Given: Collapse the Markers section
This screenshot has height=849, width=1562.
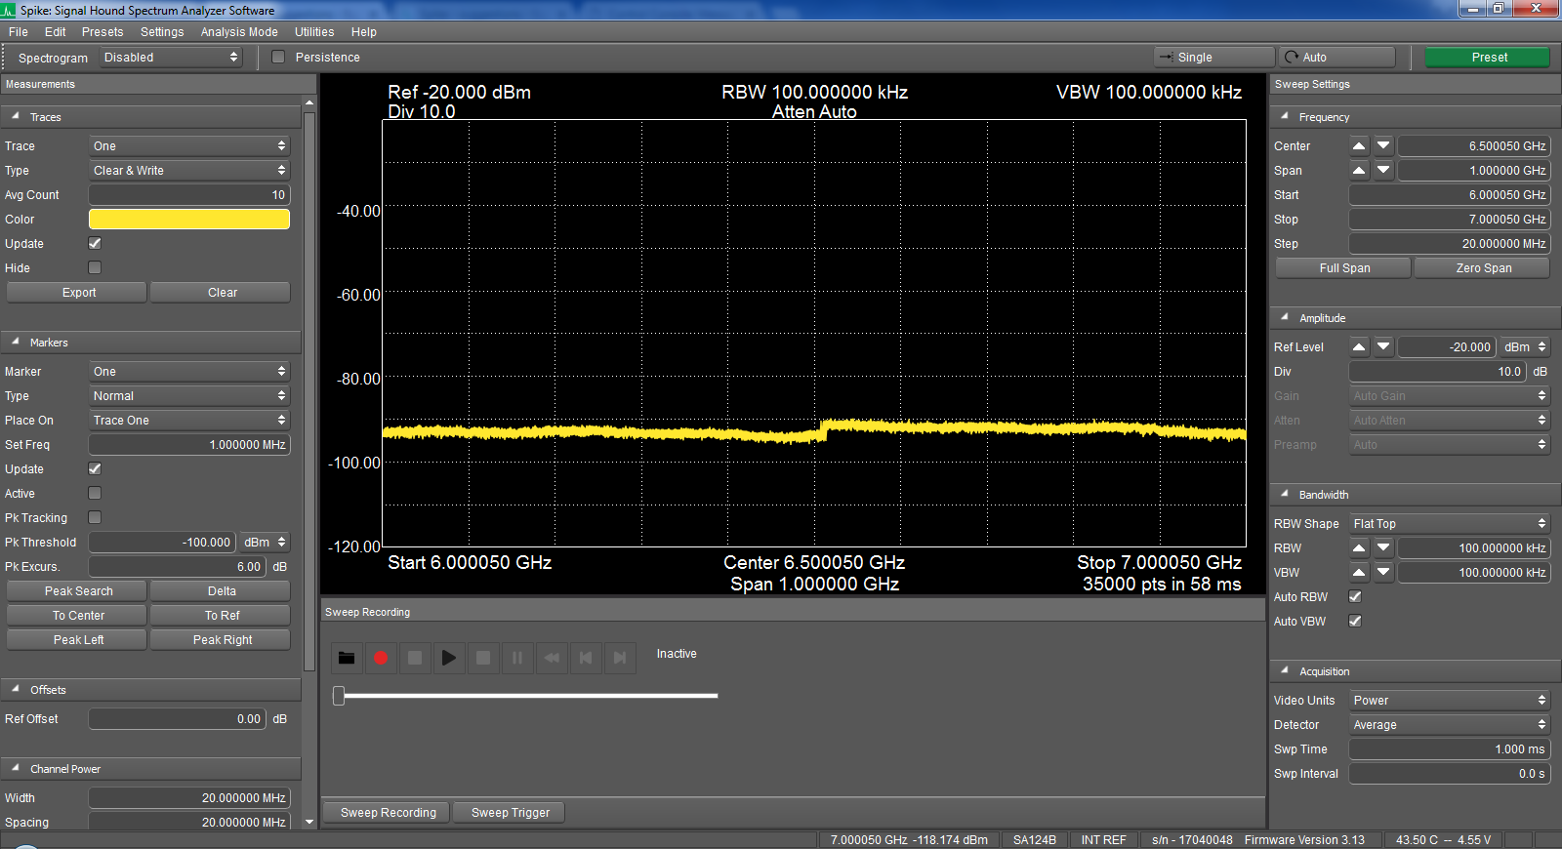Looking at the screenshot, I should pyautogui.click(x=16, y=342).
